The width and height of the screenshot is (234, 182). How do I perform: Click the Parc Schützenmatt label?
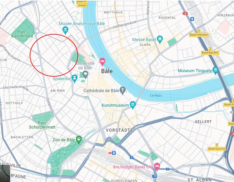(42, 125)
